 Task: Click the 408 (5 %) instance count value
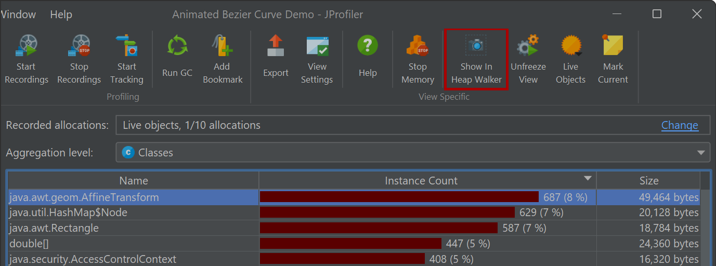coord(451,259)
